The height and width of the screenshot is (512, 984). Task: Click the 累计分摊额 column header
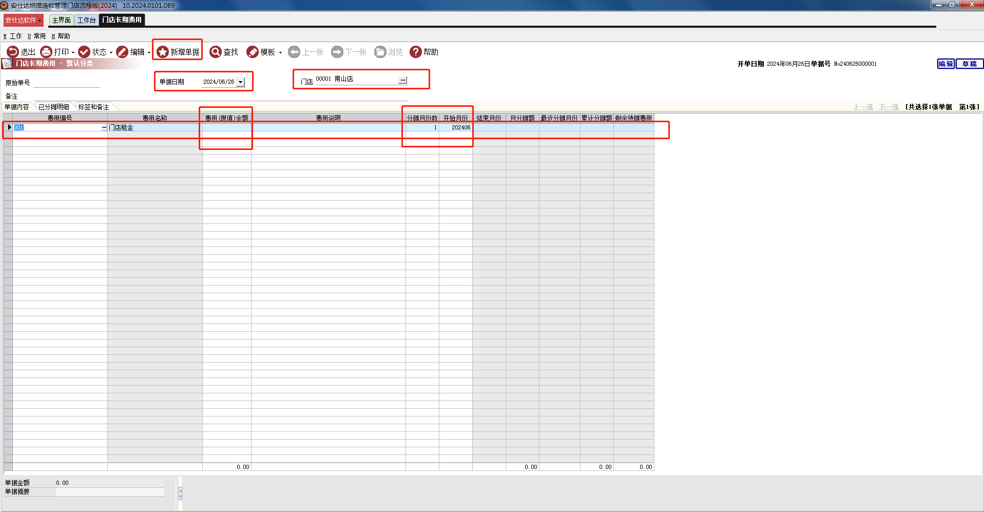[597, 118]
